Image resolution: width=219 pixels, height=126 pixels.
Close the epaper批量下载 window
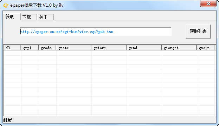[x=208, y=3]
